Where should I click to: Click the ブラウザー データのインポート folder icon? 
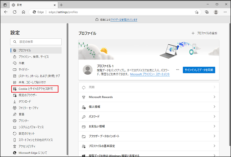click(x=84, y=137)
